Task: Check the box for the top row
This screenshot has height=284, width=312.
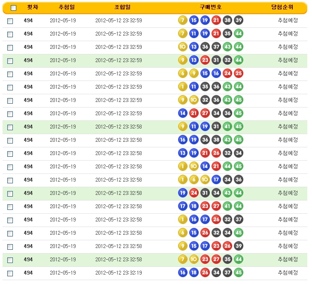Action: point(10,21)
